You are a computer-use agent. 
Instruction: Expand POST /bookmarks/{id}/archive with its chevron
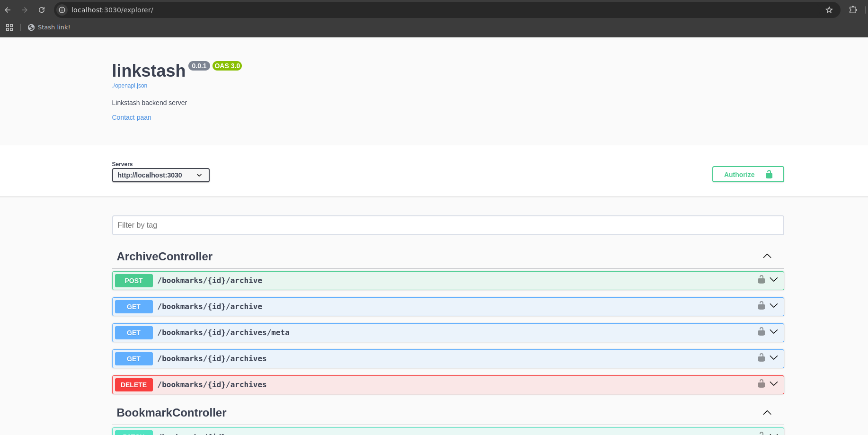pyautogui.click(x=774, y=280)
